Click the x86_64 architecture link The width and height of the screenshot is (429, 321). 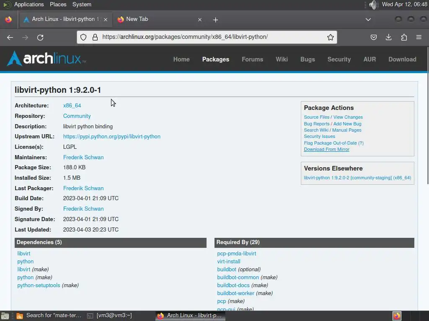pos(72,106)
